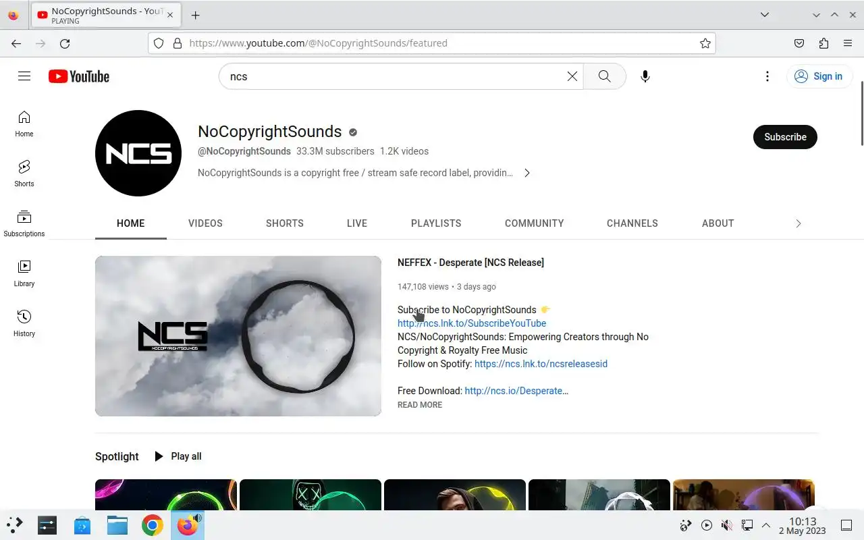Start voice search with microphone
864x540 pixels.
[x=645, y=76]
